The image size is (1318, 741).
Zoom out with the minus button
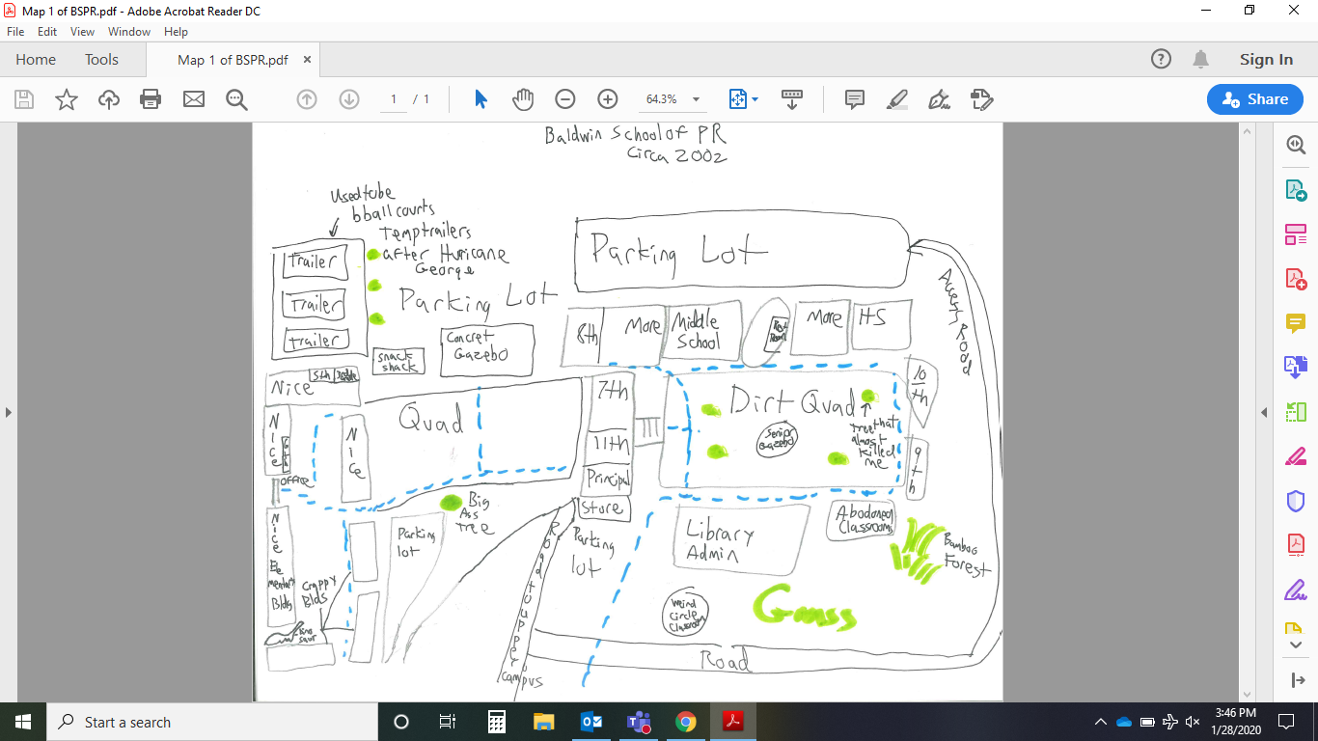pos(565,99)
